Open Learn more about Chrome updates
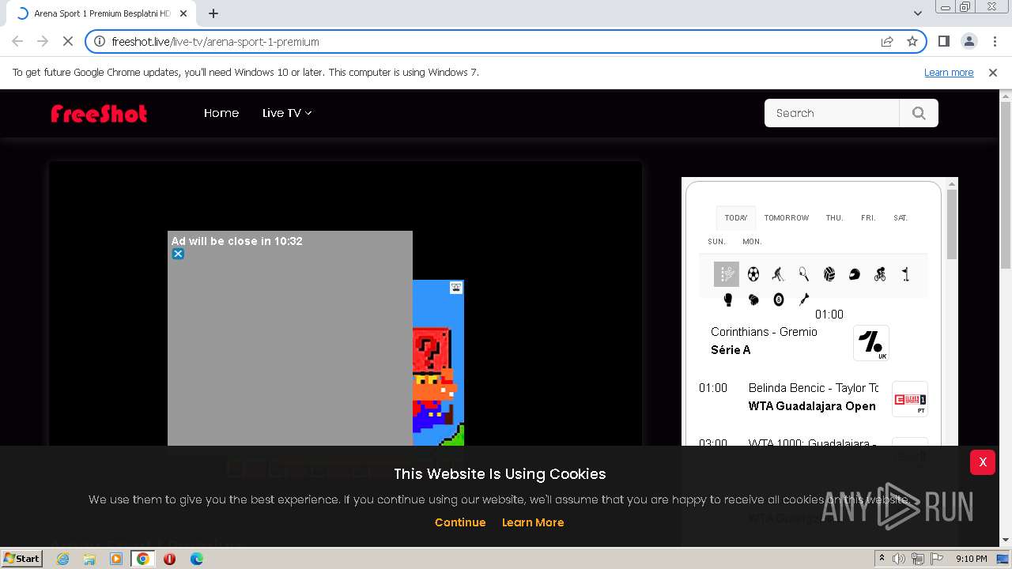 click(x=949, y=72)
